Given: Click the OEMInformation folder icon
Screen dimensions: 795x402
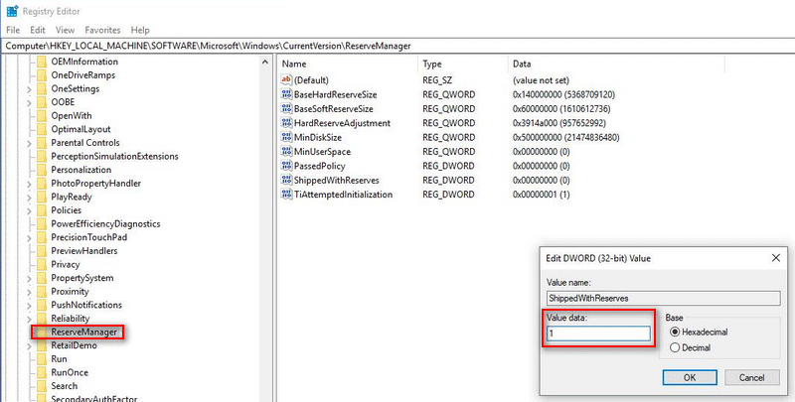Looking at the screenshot, I should (x=42, y=62).
